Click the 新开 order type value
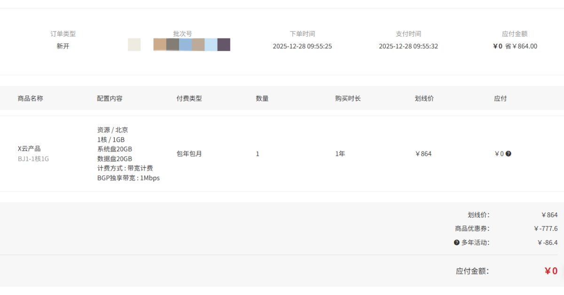The image size is (564, 295). (63, 46)
